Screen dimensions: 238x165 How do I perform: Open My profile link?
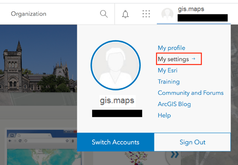(171, 48)
